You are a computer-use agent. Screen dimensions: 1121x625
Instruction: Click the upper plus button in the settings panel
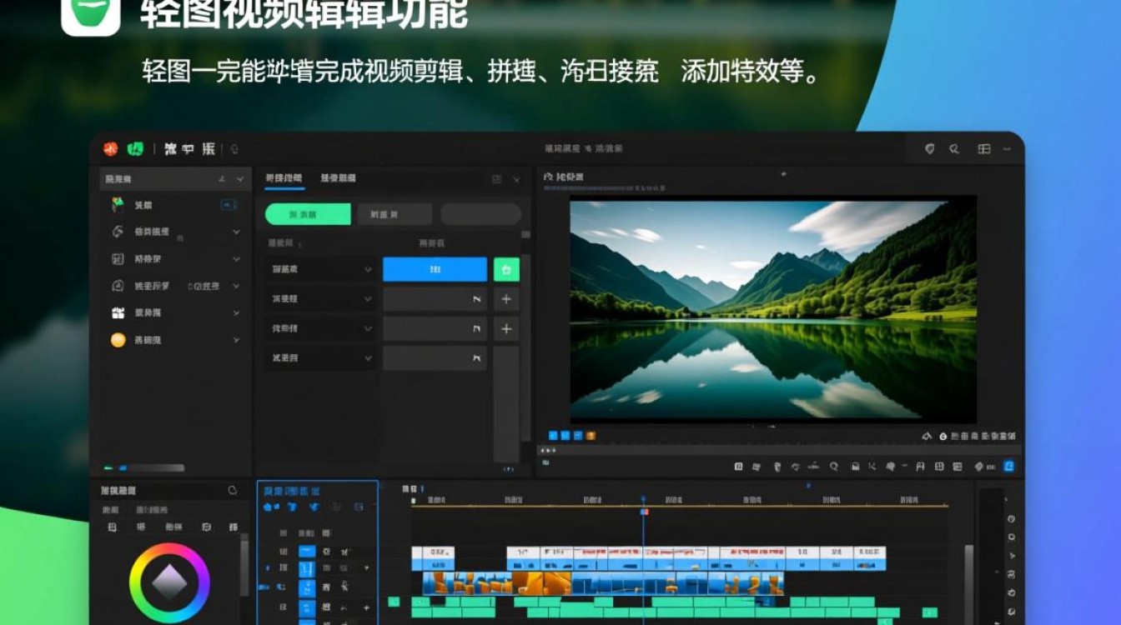(x=505, y=299)
